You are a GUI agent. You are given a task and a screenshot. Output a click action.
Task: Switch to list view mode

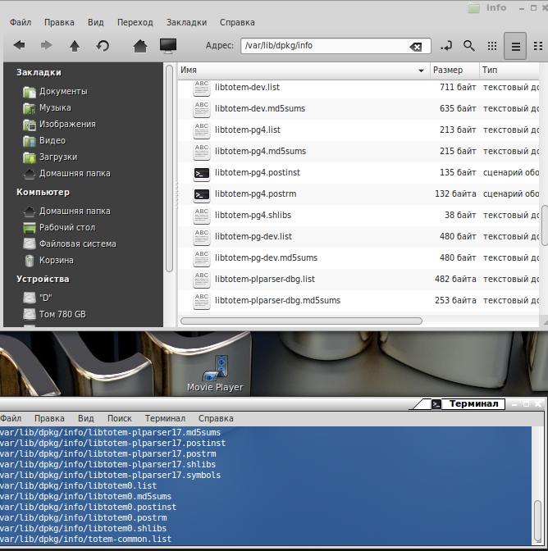click(x=516, y=47)
